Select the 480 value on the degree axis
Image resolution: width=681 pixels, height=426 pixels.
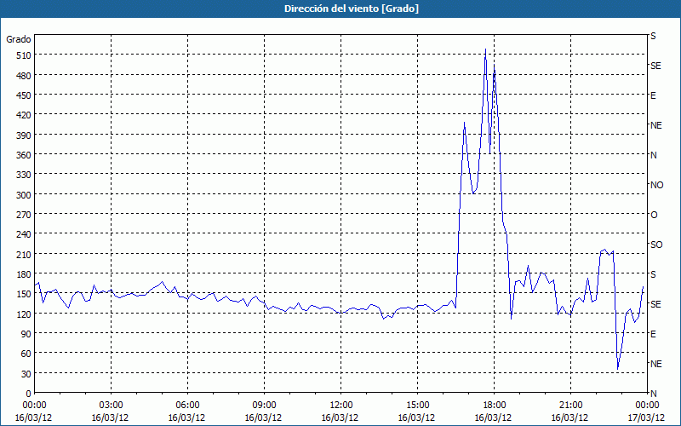[x=24, y=76]
